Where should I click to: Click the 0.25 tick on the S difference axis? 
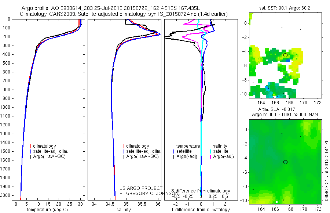pyautogui.click(x=213, y=196)
